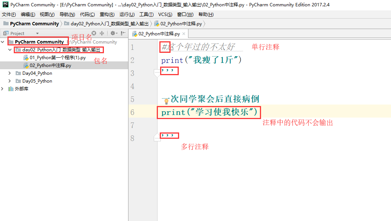Viewport: 391px width, 221px height.
Task: Expand the Day05_Python folder
Action: (9, 81)
